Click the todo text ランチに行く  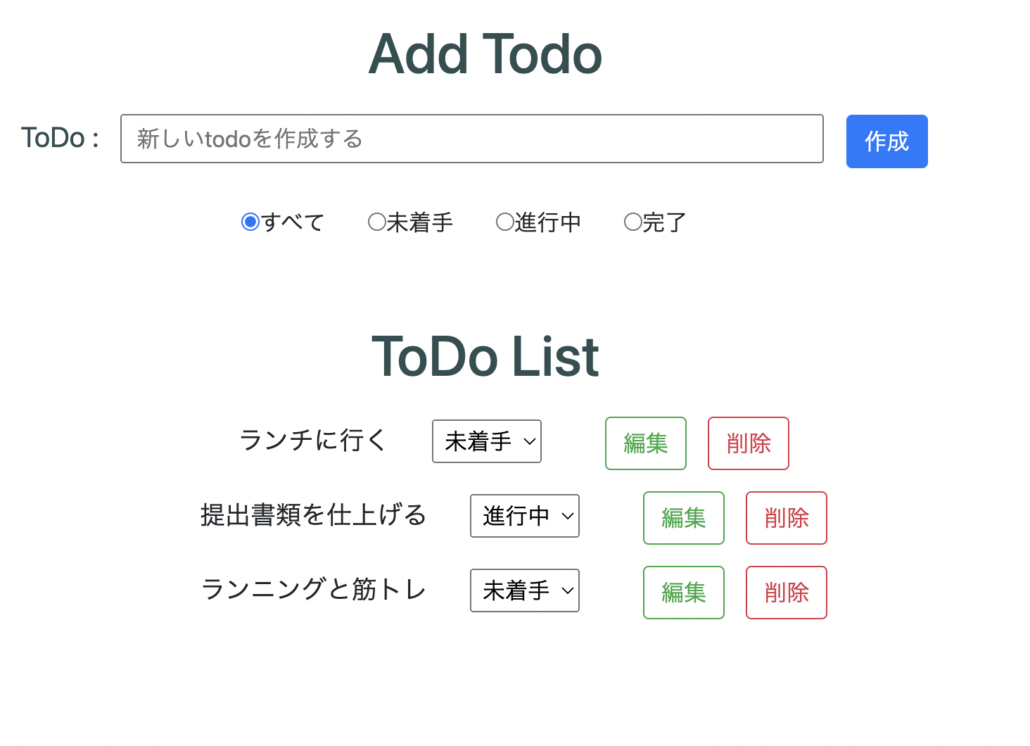point(312,441)
